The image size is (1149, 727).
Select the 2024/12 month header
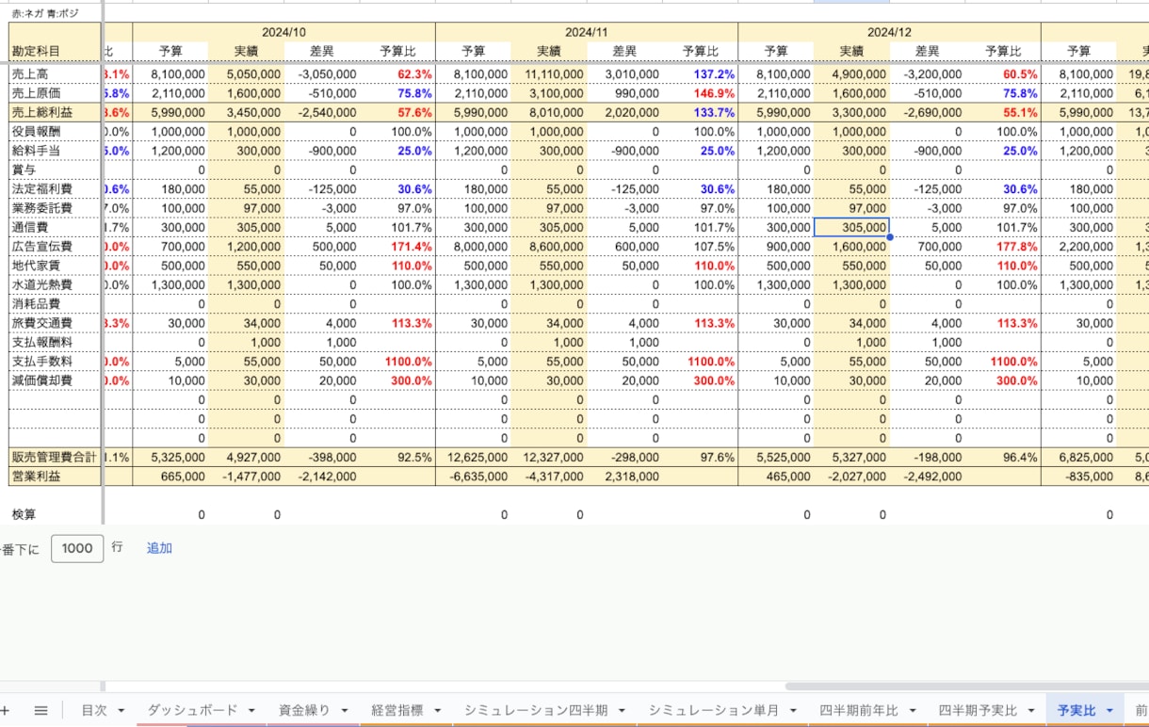(889, 32)
